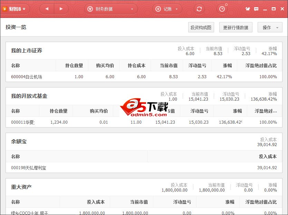Viewport: 288px width, 215px height.
Task: Click the 财智8 yen logo icon
Action: (x=5, y=9)
